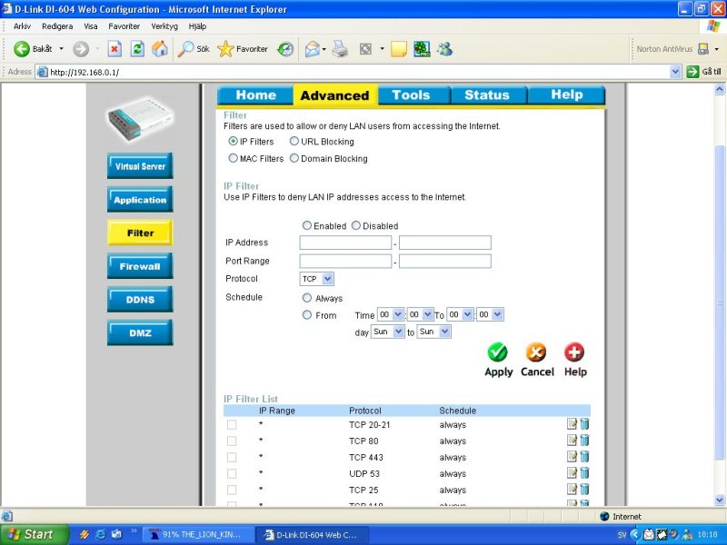The height and width of the screenshot is (545, 727).
Task: Click the orange Cancel X icon
Action: (x=536, y=352)
